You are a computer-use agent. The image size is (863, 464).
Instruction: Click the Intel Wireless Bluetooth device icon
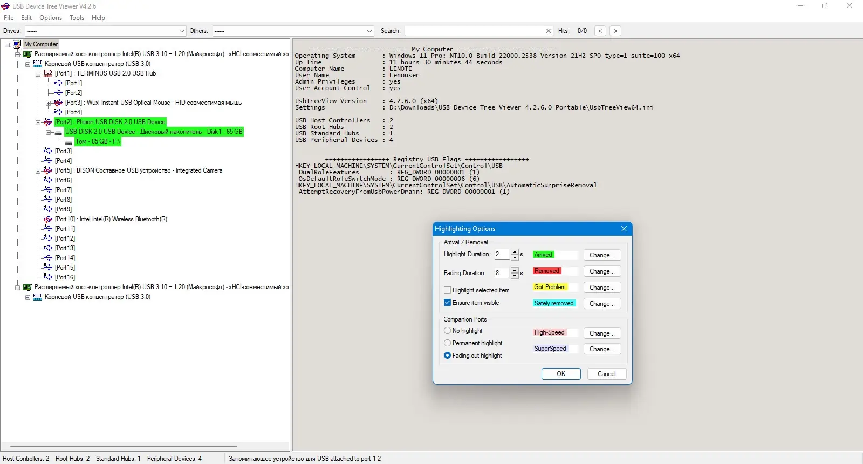point(48,219)
